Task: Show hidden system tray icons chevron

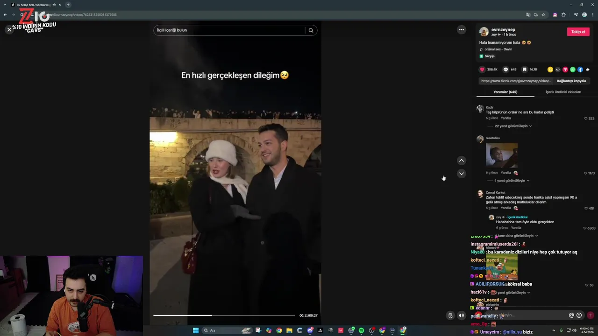Action: coord(554,330)
